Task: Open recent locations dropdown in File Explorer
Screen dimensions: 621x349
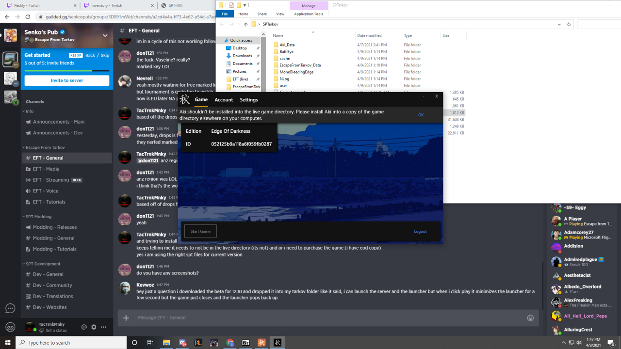Action: [x=239, y=24]
